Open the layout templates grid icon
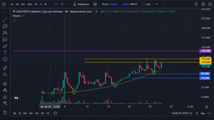The image size is (214, 120). tap(95, 4)
